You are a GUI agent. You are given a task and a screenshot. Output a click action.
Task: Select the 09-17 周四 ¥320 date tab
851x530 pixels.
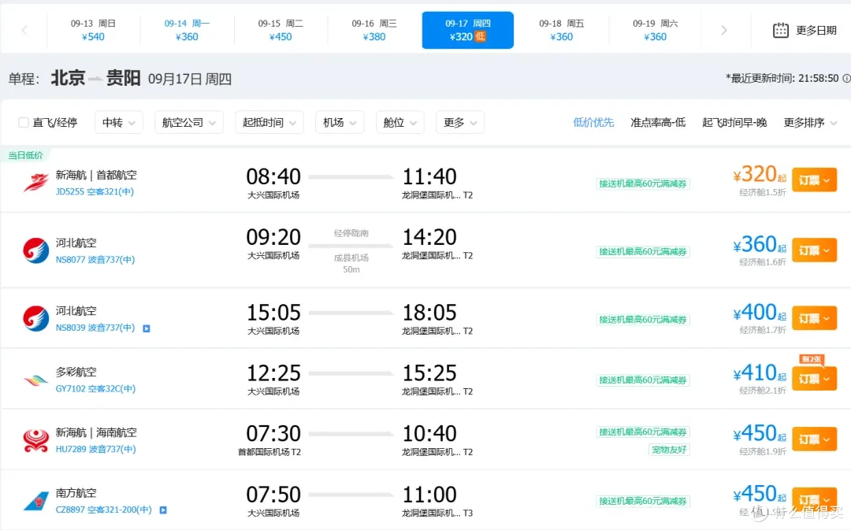point(468,30)
